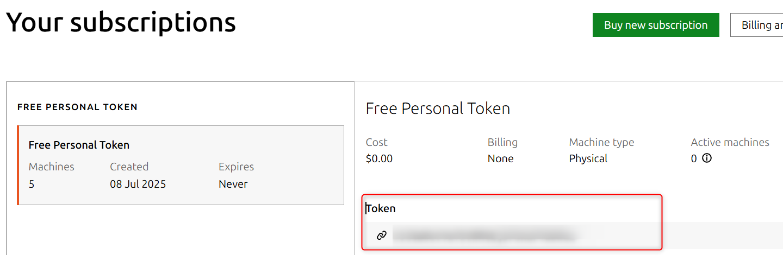Select the Free Personal Token subscription card
The image size is (783, 255).
(x=181, y=165)
